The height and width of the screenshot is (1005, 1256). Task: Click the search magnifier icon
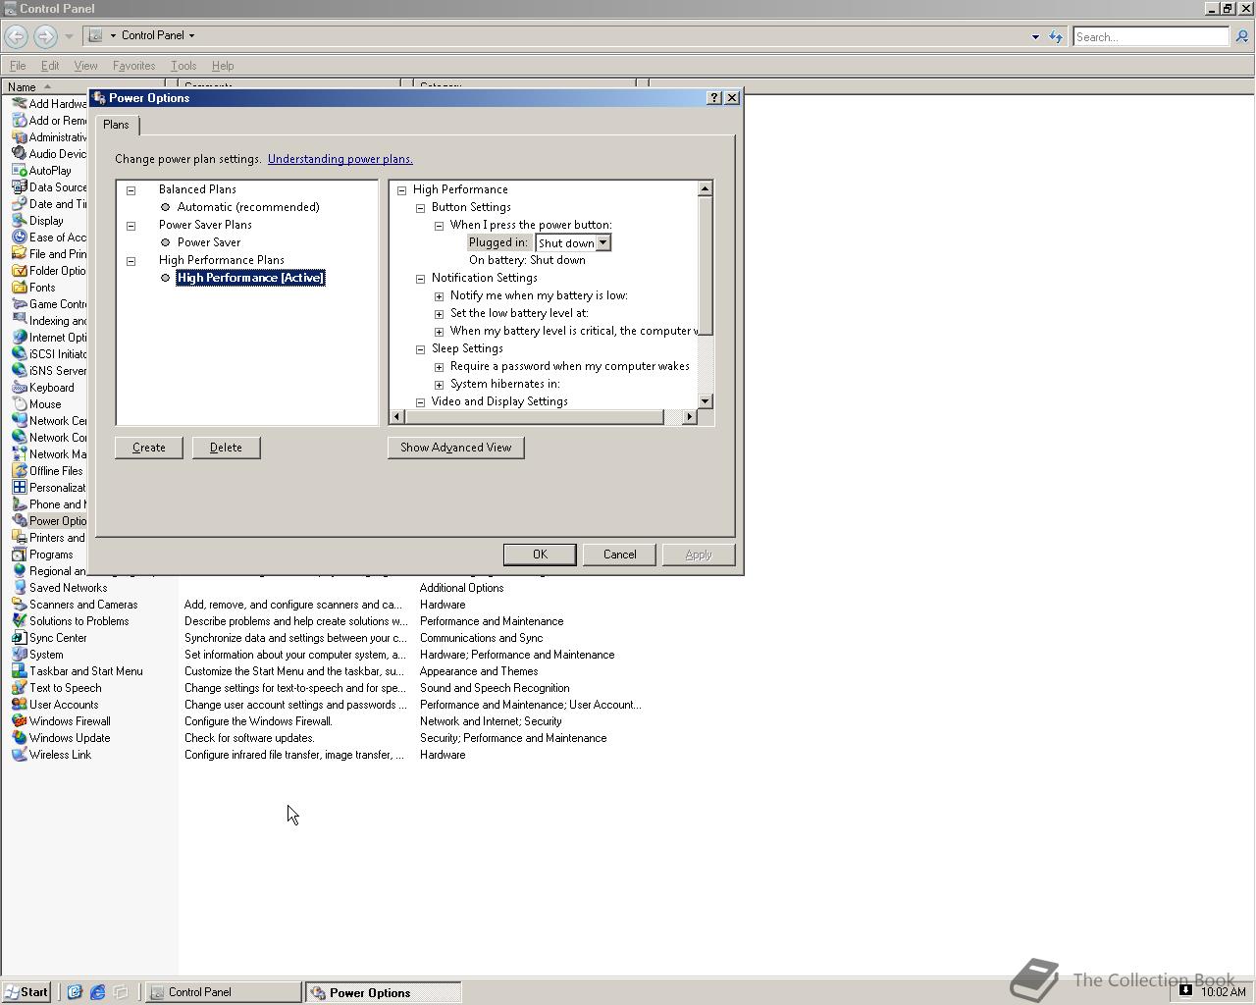pos(1241,36)
